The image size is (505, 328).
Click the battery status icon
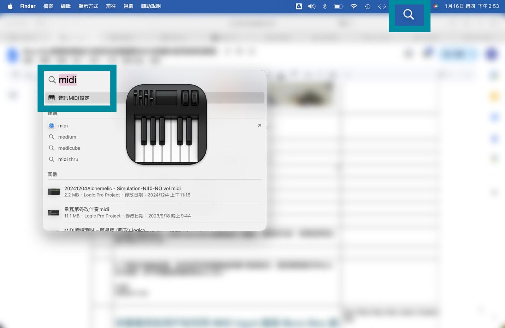(x=338, y=6)
